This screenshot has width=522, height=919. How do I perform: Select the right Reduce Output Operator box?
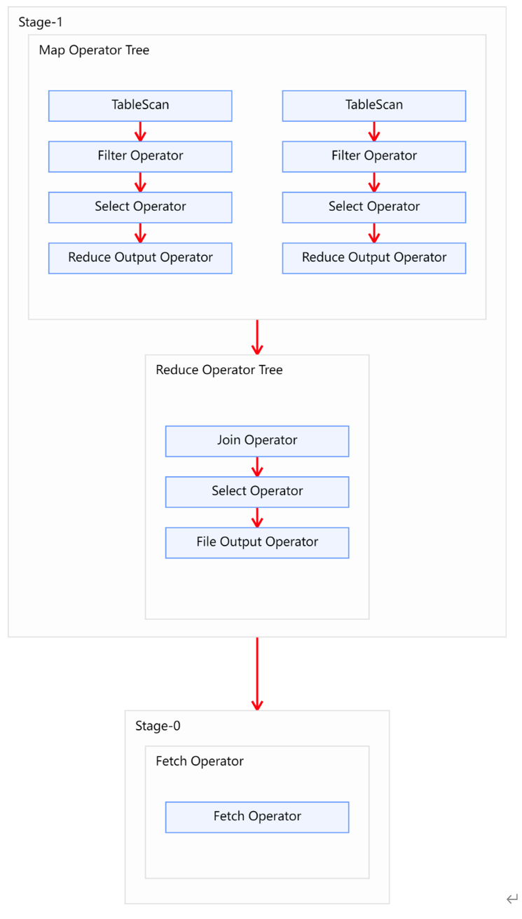tap(373, 258)
